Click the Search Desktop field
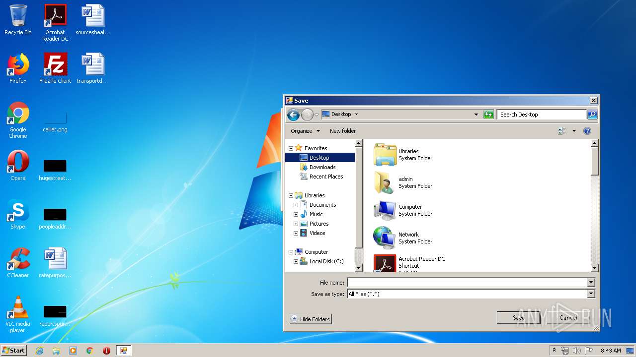This screenshot has height=357, width=636. [542, 115]
